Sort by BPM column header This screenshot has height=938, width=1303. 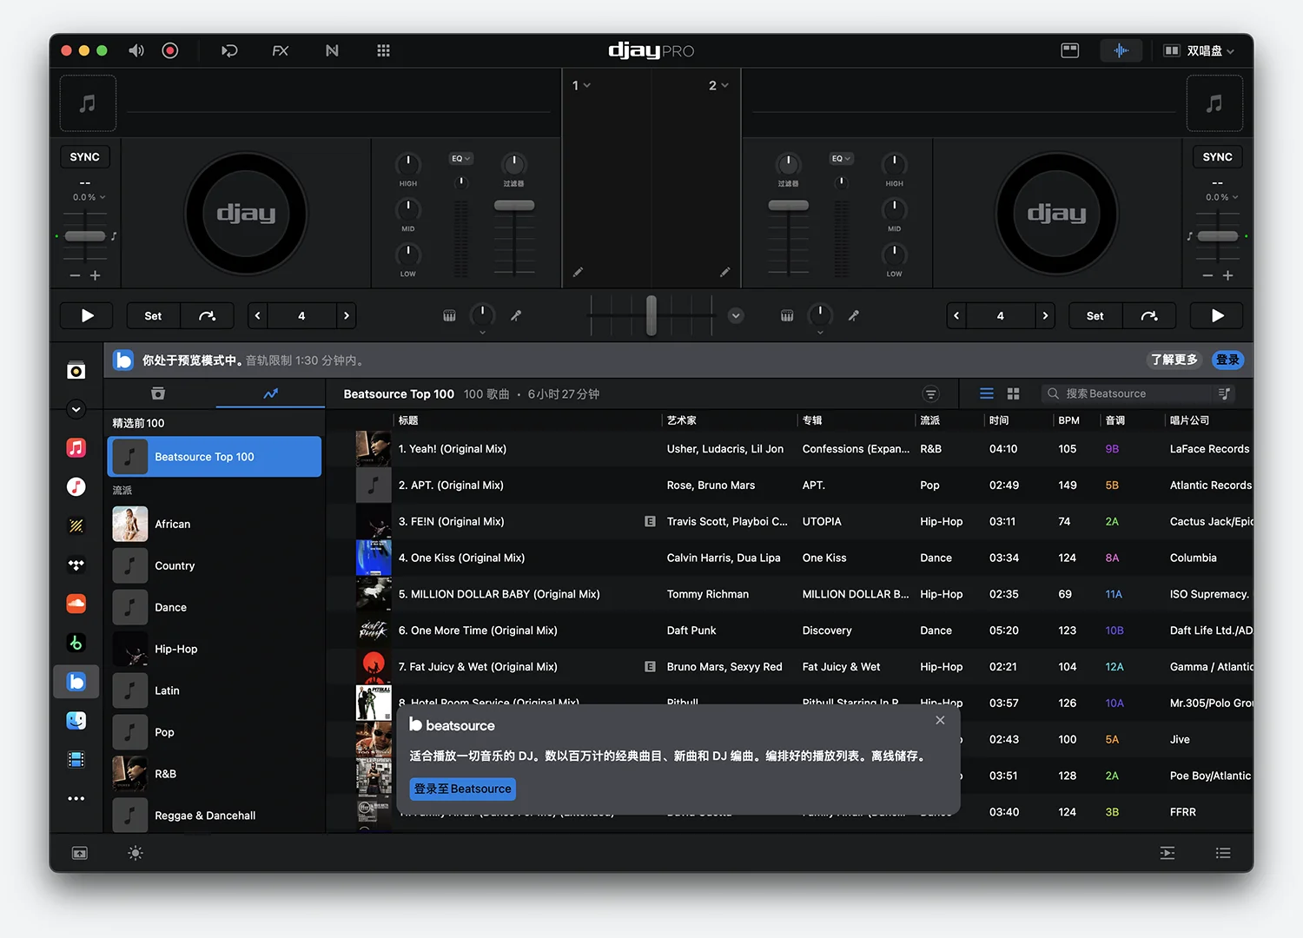click(x=1069, y=420)
